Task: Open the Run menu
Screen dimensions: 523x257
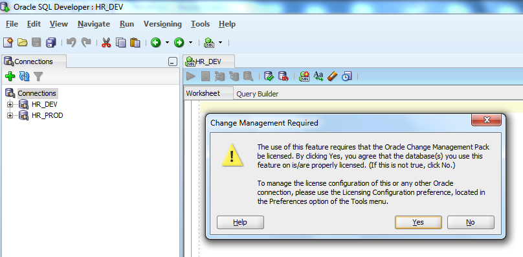Action: pos(127,24)
